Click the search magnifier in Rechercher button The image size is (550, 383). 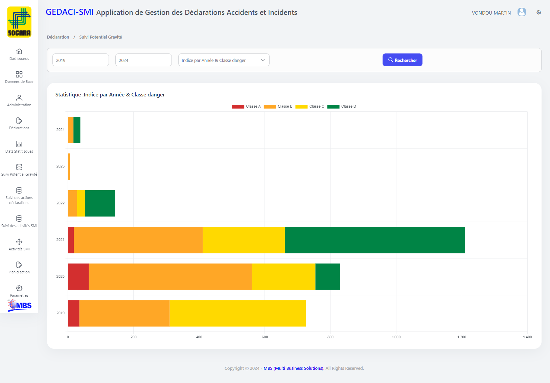tap(390, 60)
